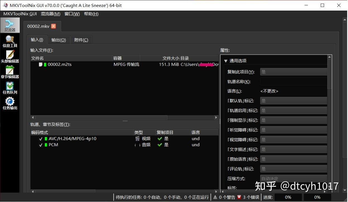The width and height of the screenshot is (348, 202).
Task: Click input files horizontal scrollbar thumb
Action: [x=101, y=118]
